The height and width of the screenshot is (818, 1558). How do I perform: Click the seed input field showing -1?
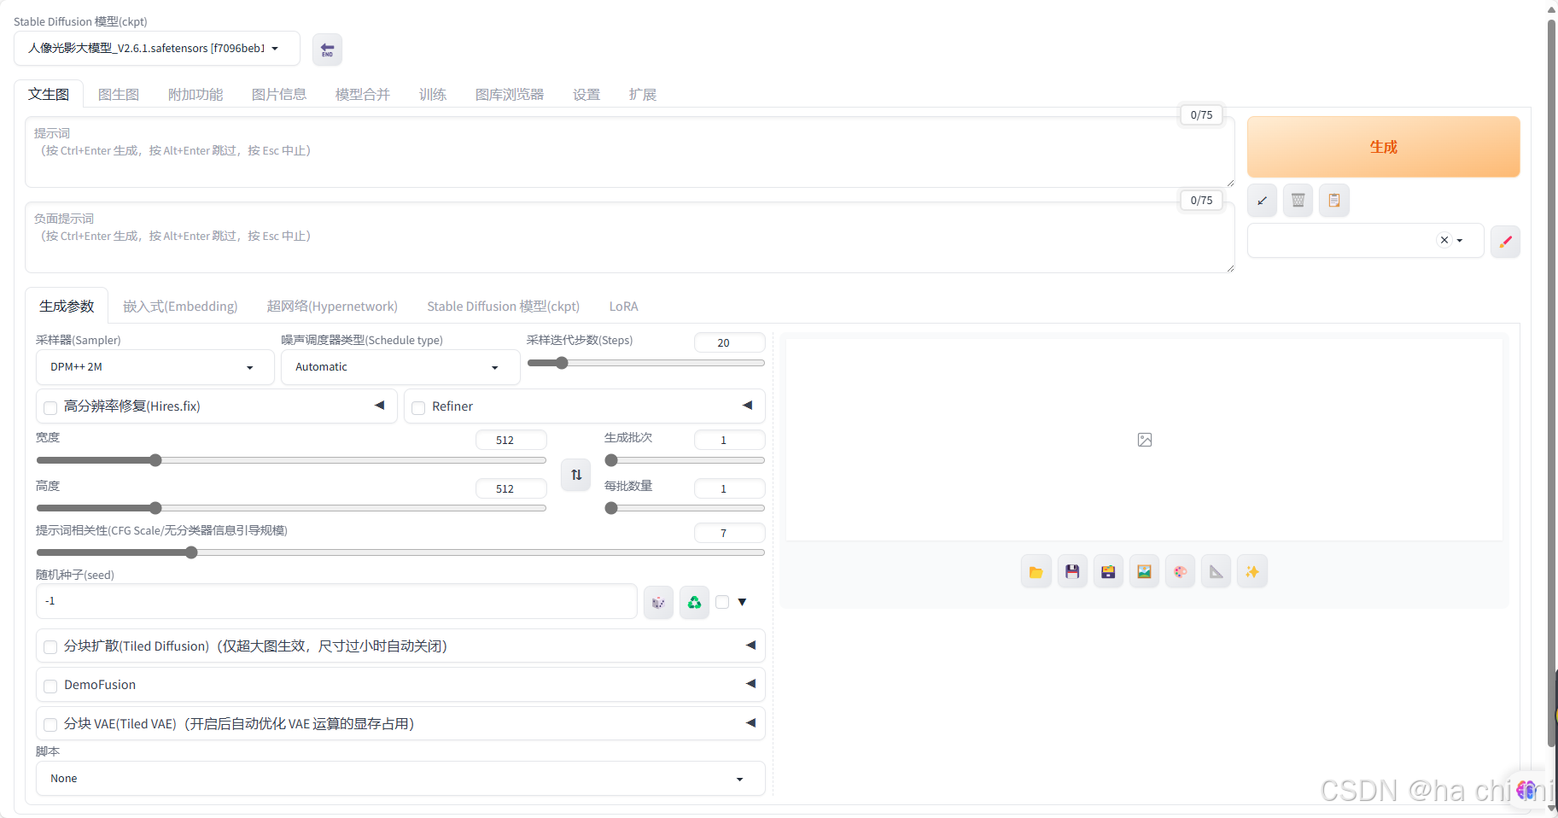(x=336, y=601)
